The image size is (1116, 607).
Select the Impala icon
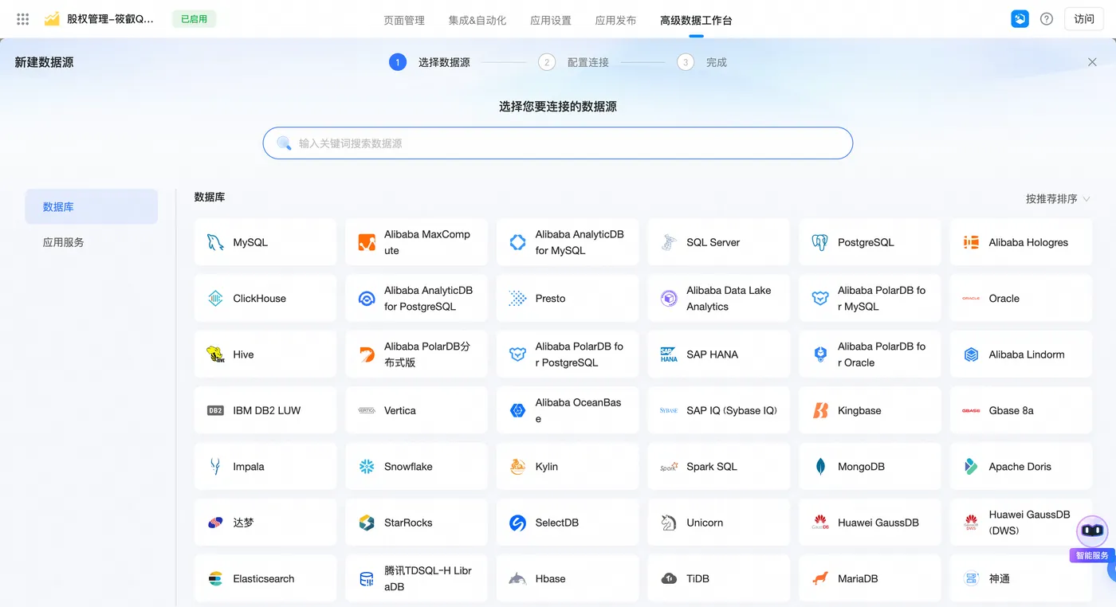215,467
